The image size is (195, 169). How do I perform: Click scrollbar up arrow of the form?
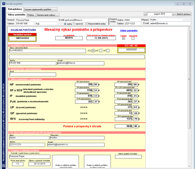pyautogui.click(x=189, y=28)
